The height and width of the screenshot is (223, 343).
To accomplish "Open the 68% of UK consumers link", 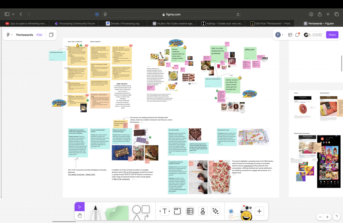I will pyautogui.click(x=122, y=179).
